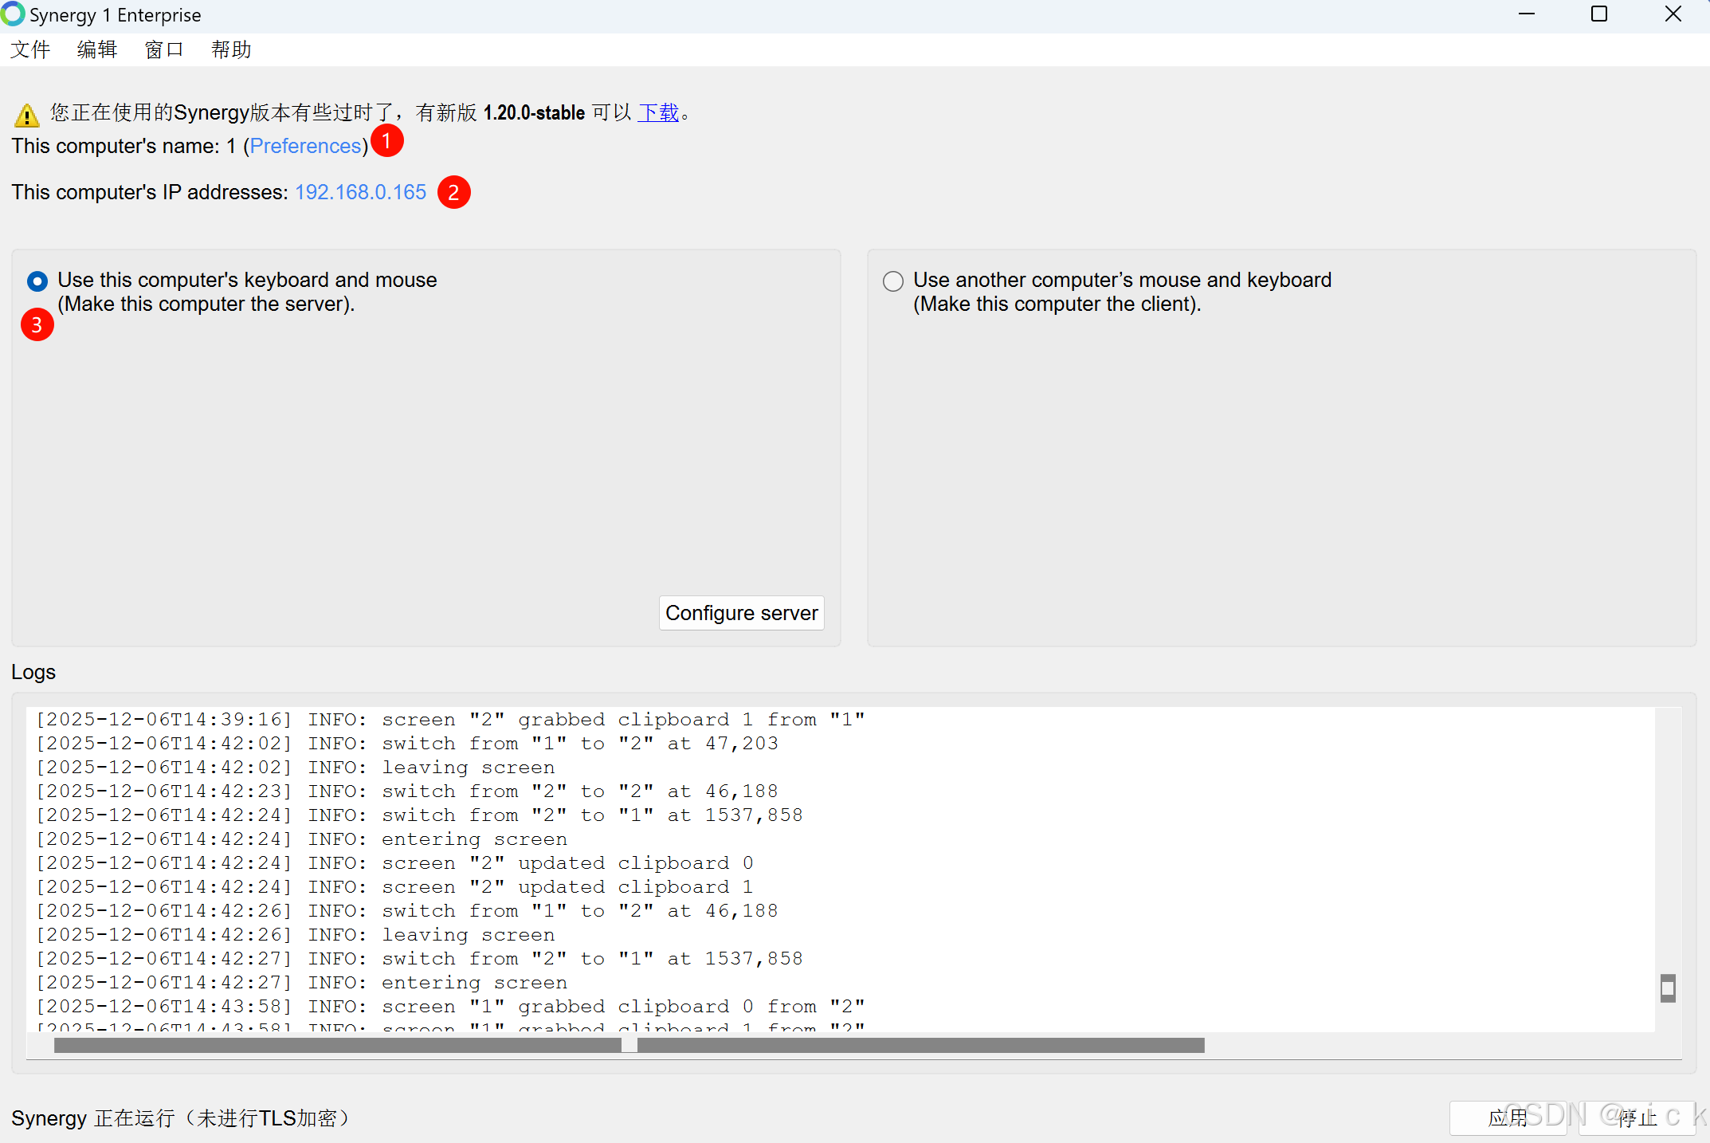Click the 下载 update link
The image size is (1710, 1143).
pyautogui.click(x=658, y=112)
